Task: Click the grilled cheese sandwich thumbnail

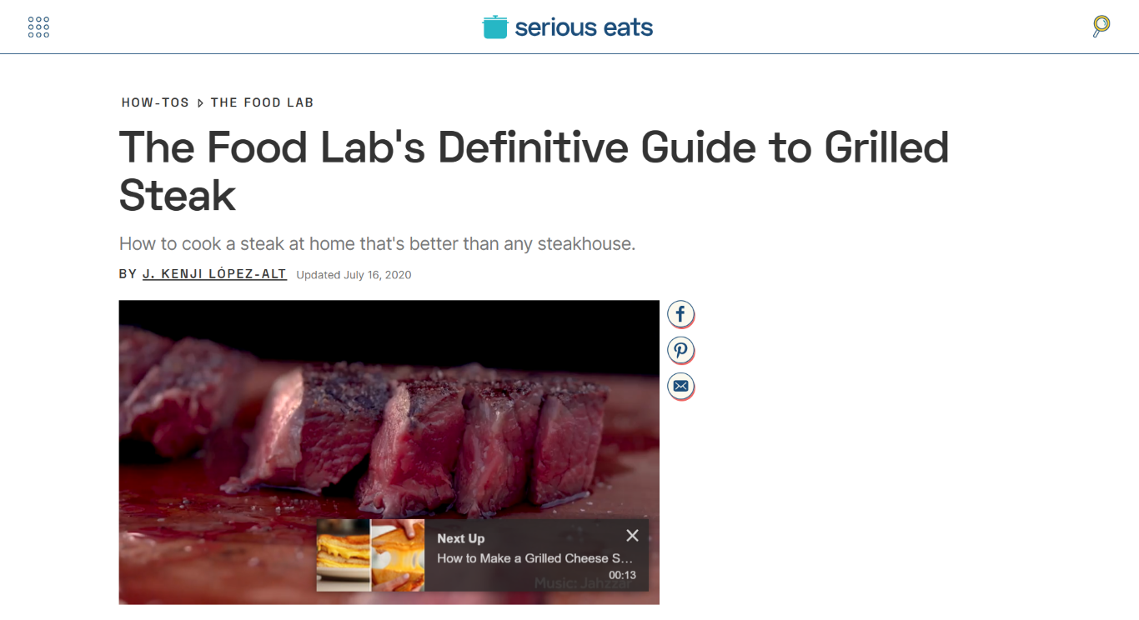Action: pos(343,555)
